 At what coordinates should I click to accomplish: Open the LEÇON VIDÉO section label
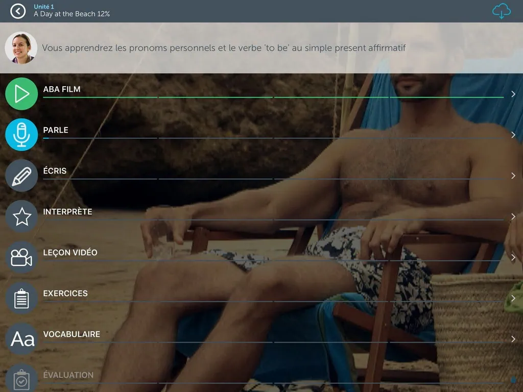pos(70,253)
